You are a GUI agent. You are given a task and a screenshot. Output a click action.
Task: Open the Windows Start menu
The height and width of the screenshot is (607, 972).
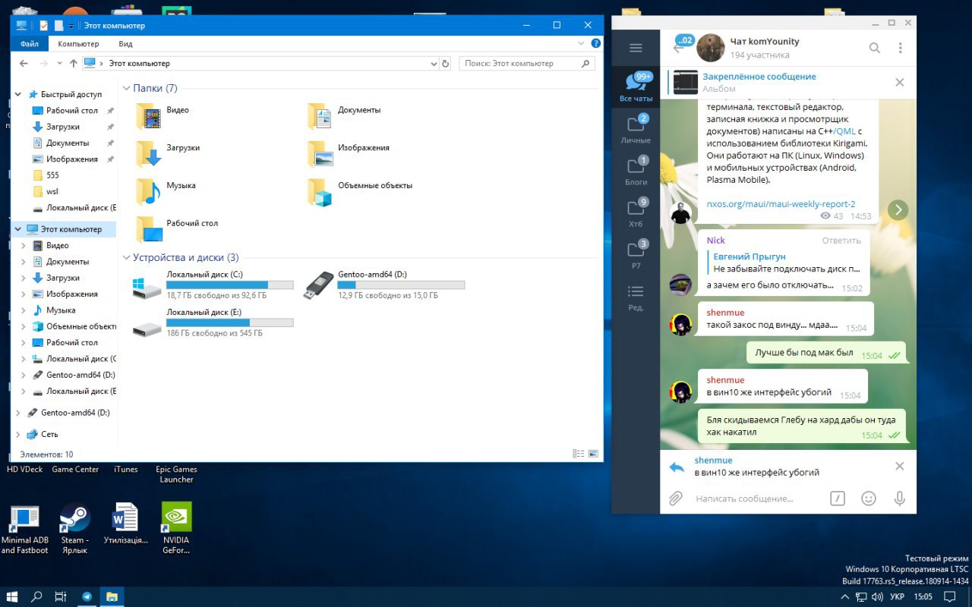pos(12,596)
